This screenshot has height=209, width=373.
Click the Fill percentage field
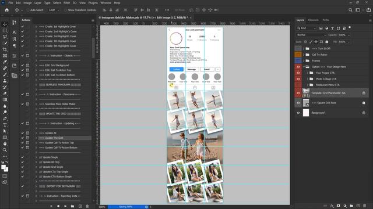[342, 42]
